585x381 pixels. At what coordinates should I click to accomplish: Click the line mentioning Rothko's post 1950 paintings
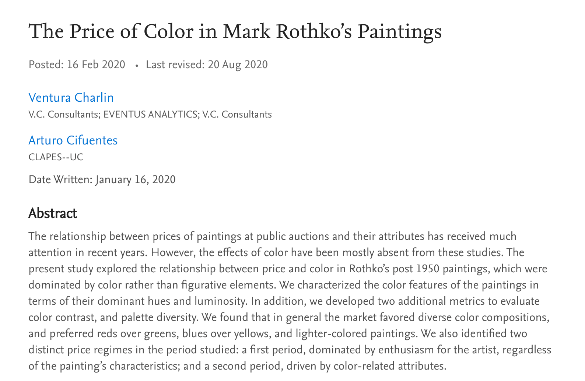pyautogui.click(x=288, y=269)
